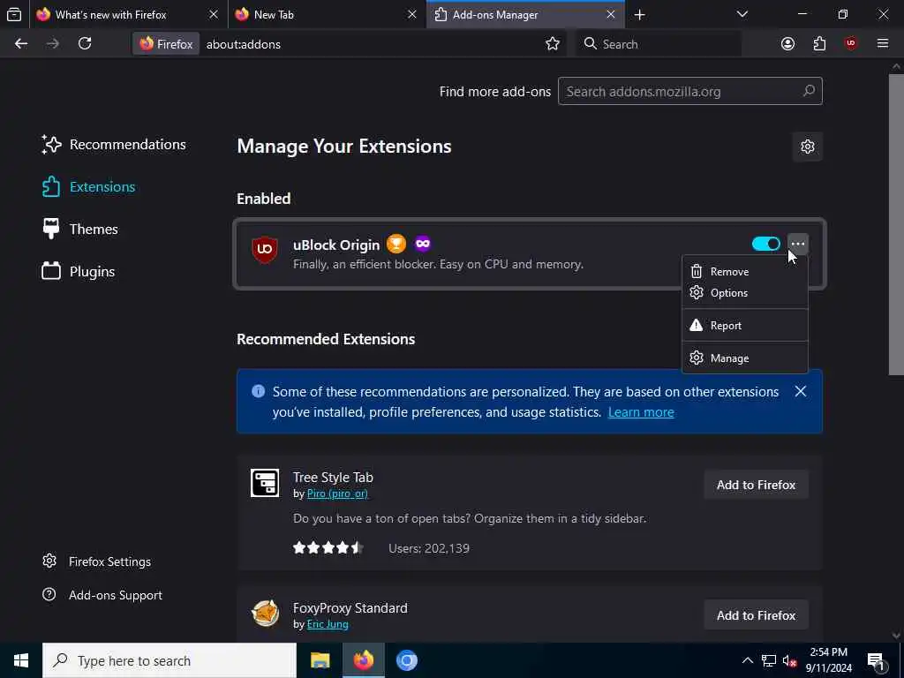Switch to What's new with Firefox tab

pos(129,14)
